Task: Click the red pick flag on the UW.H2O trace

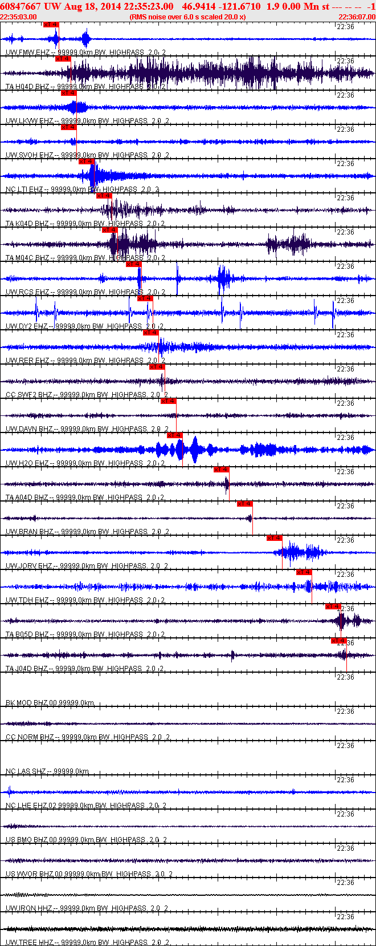Action: (175, 435)
